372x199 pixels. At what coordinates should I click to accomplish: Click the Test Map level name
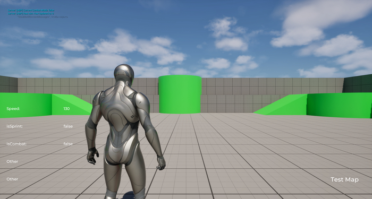click(x=344, y=179)
